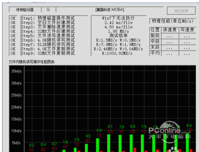Click the green 8.0 bar value

(133, 126)
